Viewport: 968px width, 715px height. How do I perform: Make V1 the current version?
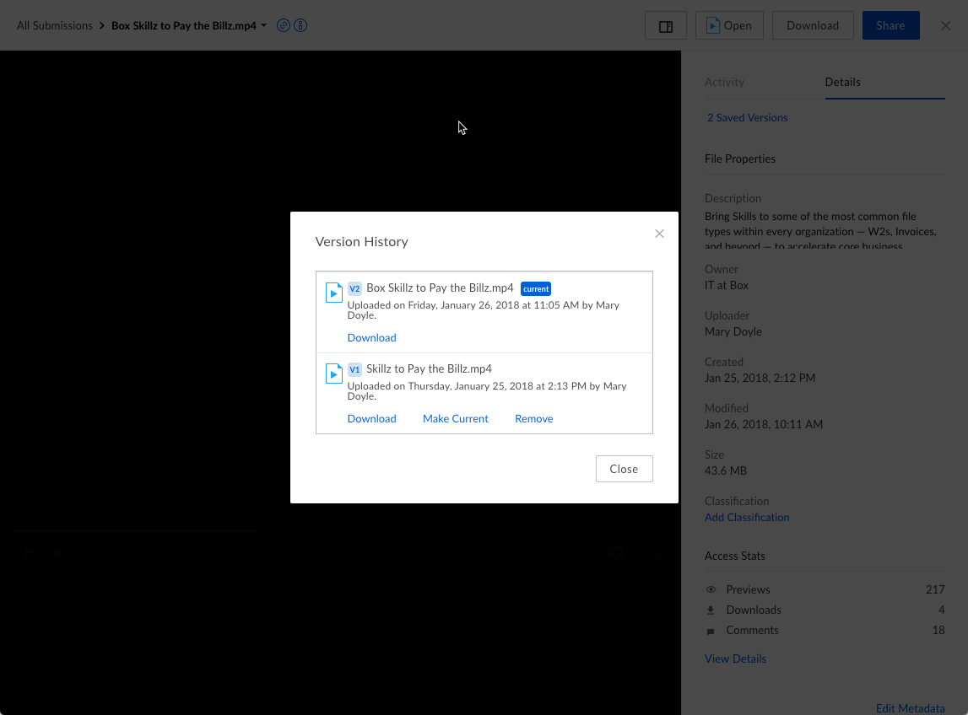click(455, 418)
